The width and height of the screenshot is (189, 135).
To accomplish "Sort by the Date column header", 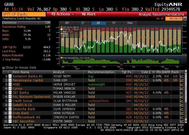I will click(140, 72).
